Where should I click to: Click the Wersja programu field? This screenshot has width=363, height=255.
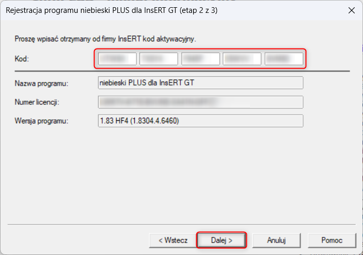point(200,121)
